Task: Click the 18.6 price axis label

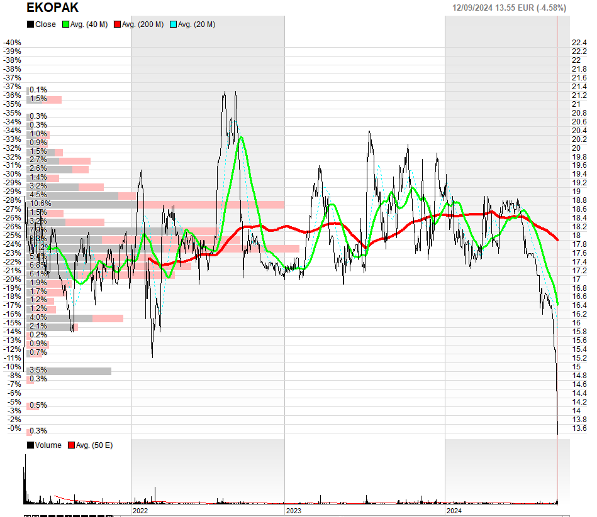Action: click(x=579, y=209)
